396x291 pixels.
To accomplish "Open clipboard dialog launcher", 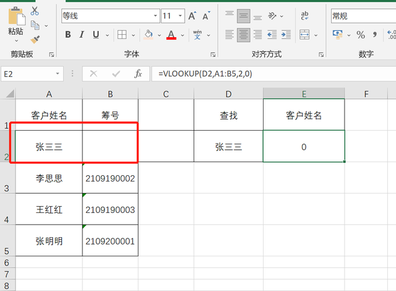I will click(x=51, y=54).
